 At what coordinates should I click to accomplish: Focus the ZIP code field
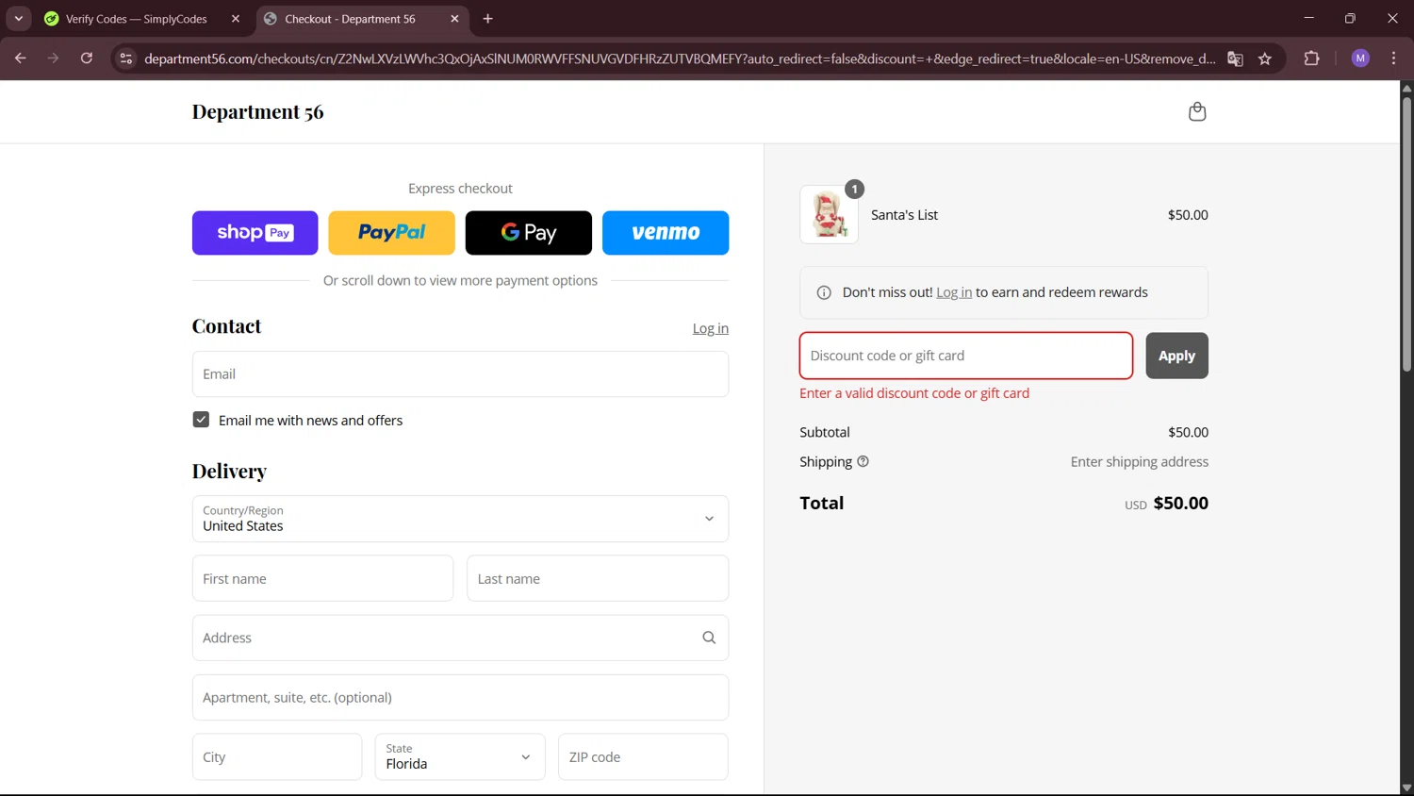(x=643, y=756)
